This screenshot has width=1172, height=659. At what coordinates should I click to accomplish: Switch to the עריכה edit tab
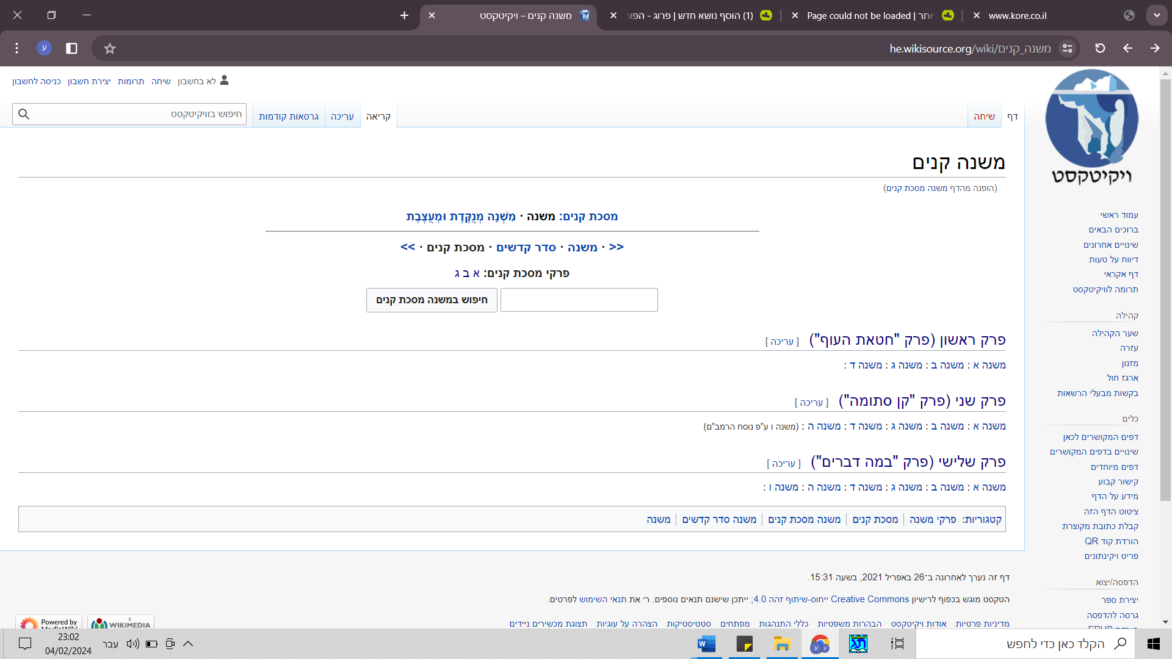(x=342, y=116)
